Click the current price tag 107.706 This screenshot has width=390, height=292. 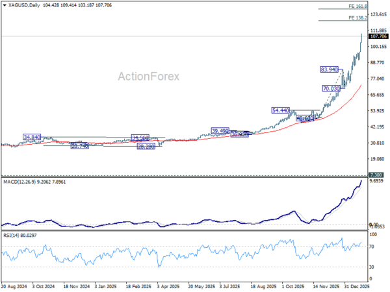click(378, 36)
